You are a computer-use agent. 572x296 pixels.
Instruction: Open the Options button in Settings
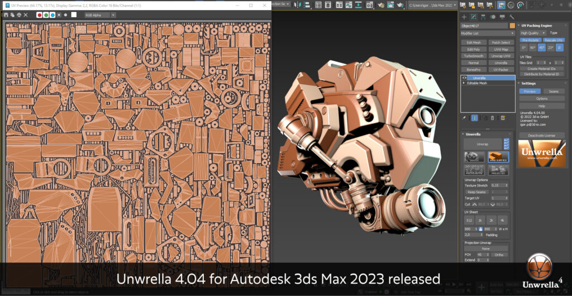pos(542,98)
